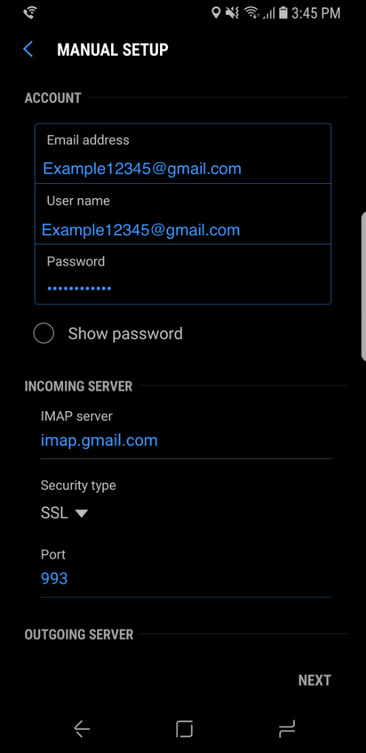Open the Security type SSL dropdown

click(64, 513)
